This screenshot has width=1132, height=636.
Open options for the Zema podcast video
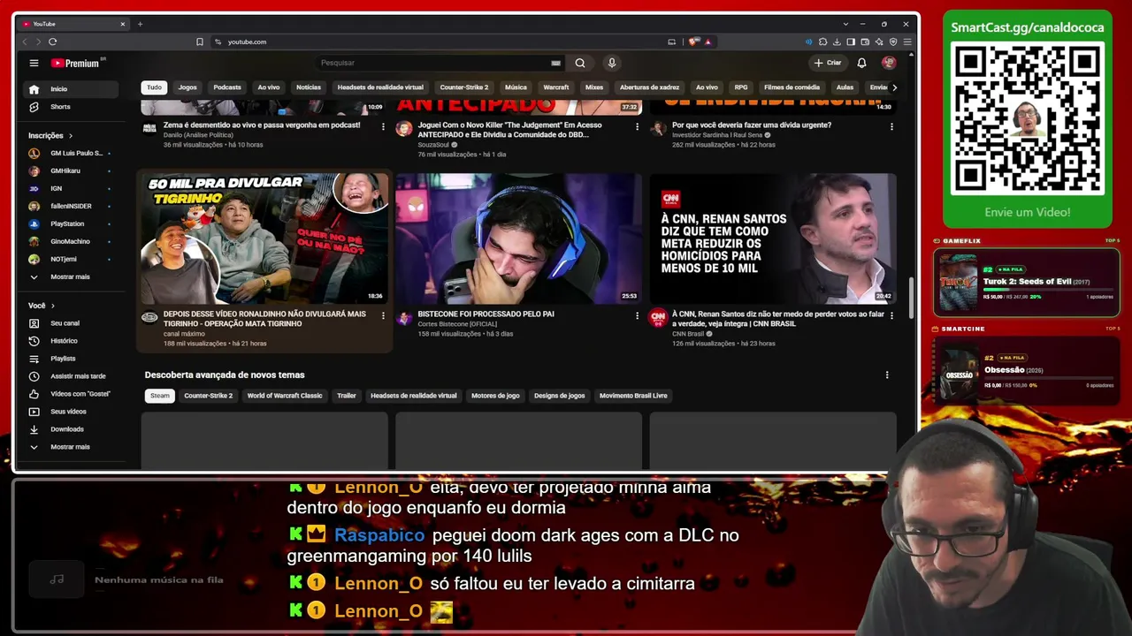(x=383, y=126)
